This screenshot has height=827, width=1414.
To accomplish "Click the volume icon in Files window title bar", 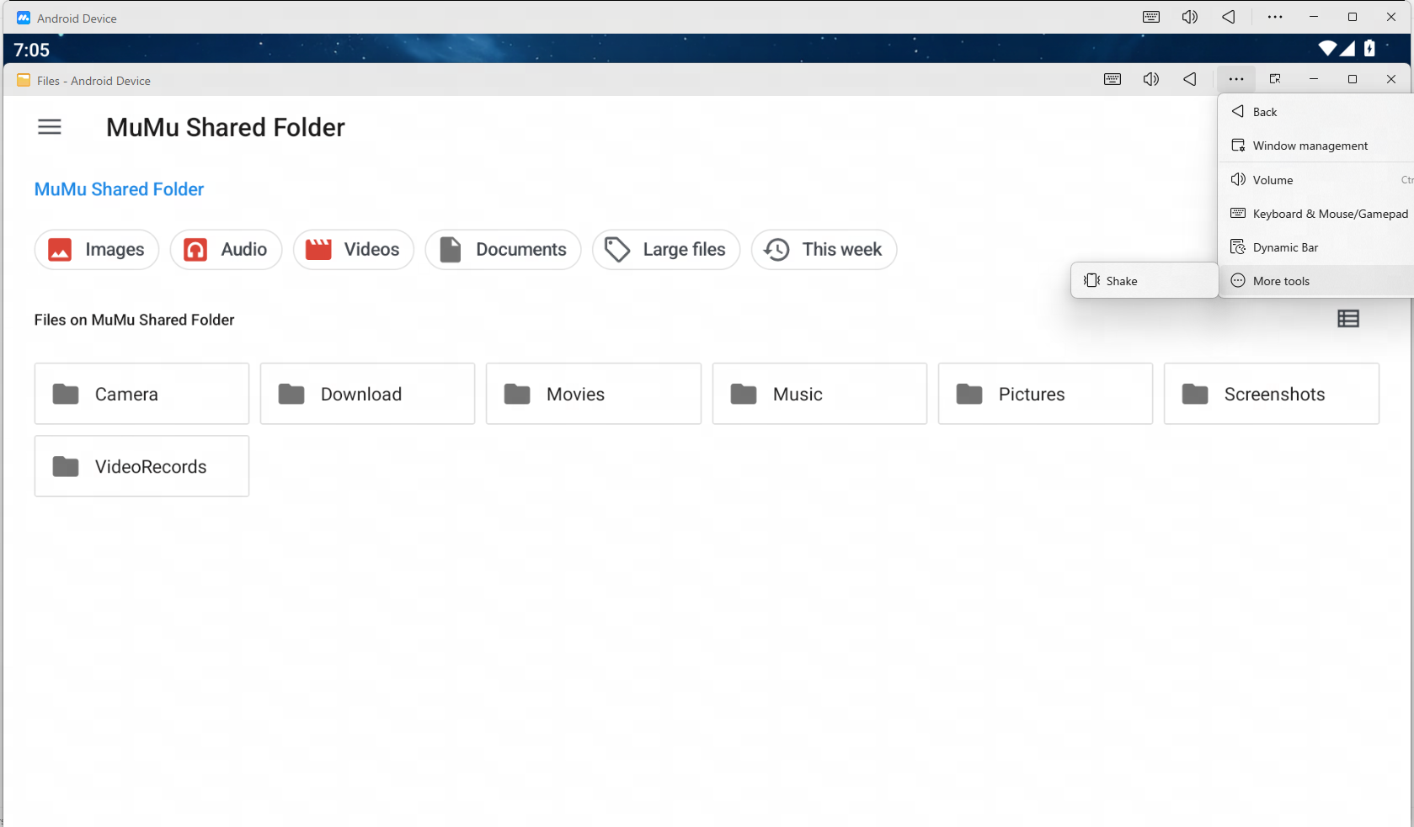I will (x=1151, y=79).
